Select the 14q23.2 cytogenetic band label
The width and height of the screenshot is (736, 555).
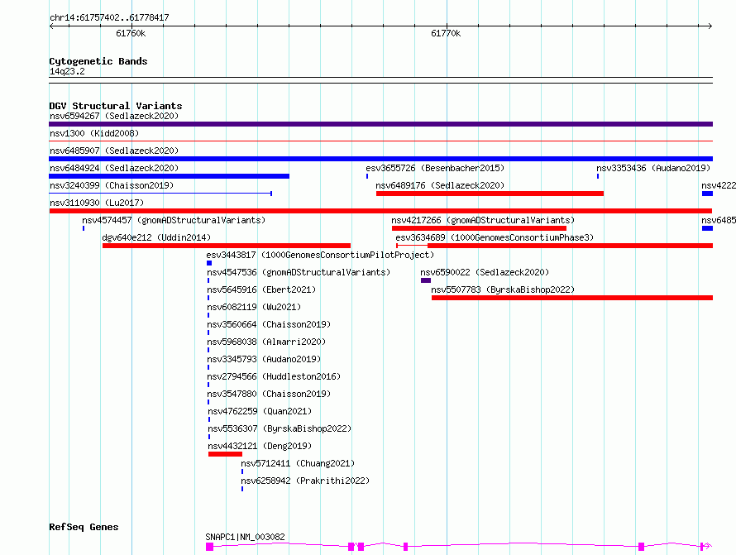(x=67, y=71)
